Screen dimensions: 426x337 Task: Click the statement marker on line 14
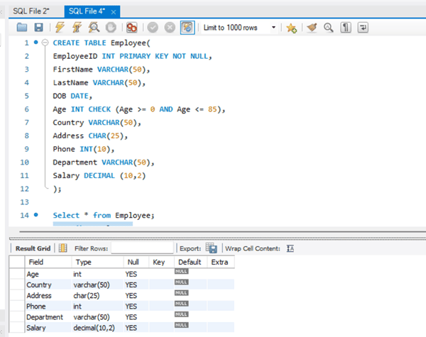click(36, 215)
